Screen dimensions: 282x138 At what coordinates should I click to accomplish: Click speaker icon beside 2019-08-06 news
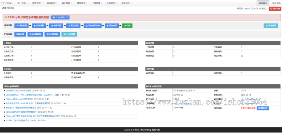pos(4,99)
